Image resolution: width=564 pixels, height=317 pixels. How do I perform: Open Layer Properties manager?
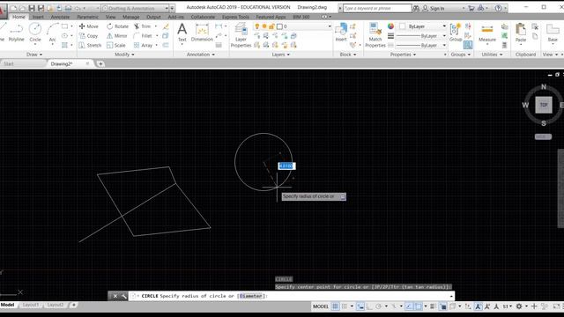pos(241,35)
